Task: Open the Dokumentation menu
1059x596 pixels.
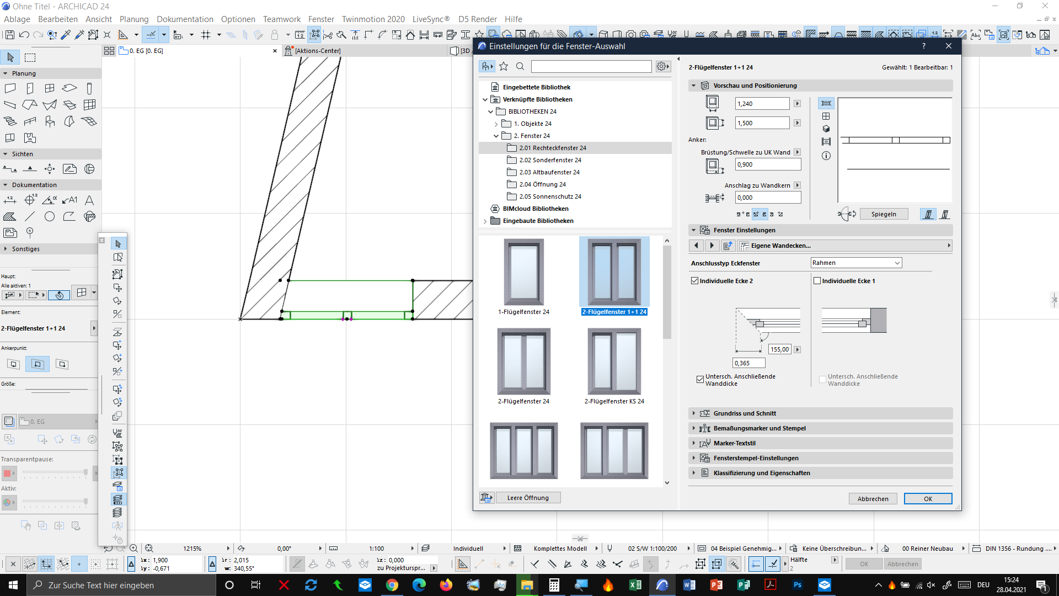Action: (x=185, y=19)
